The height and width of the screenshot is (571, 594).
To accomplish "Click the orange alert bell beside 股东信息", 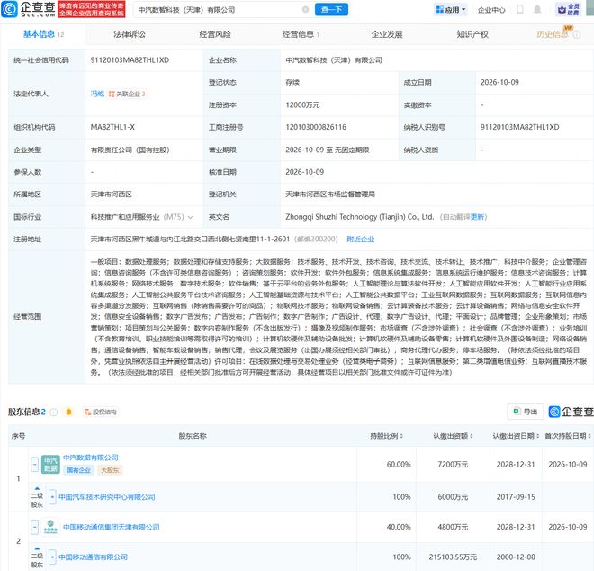I will [68, 412].
